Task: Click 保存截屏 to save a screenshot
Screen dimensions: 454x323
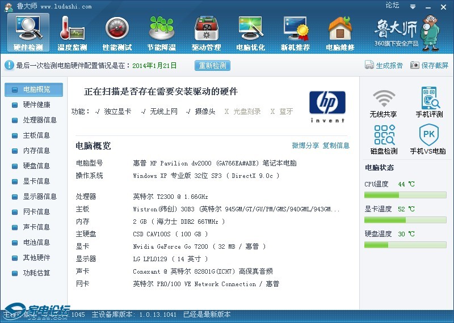Action: point(430,66)
